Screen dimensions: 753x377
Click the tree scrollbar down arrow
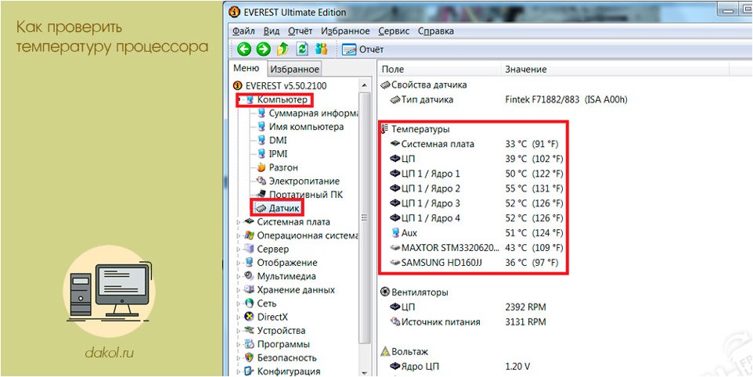point(365,372)
